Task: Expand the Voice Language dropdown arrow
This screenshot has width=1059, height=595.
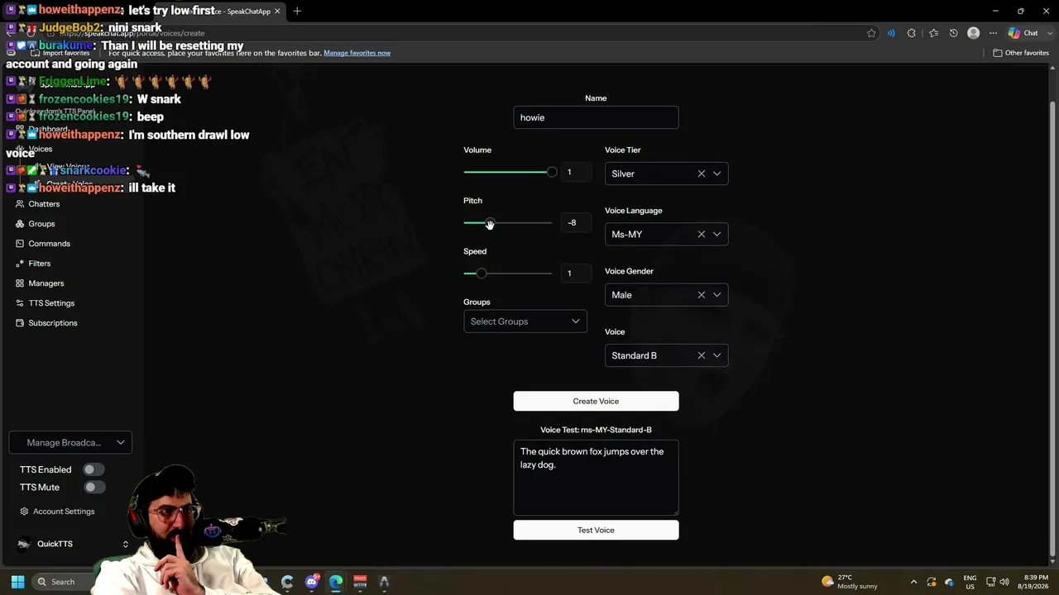Action: (x=716, y=234)
